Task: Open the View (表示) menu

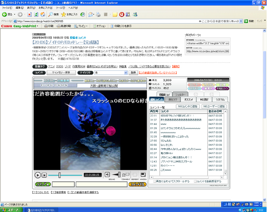Action: pos(31,8)
